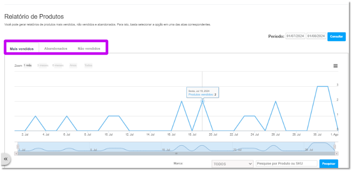Viewport: 352px width, 171px height.
Task: Click the navigator scrollbar left arrow
Action: click(x=16, y=154)
